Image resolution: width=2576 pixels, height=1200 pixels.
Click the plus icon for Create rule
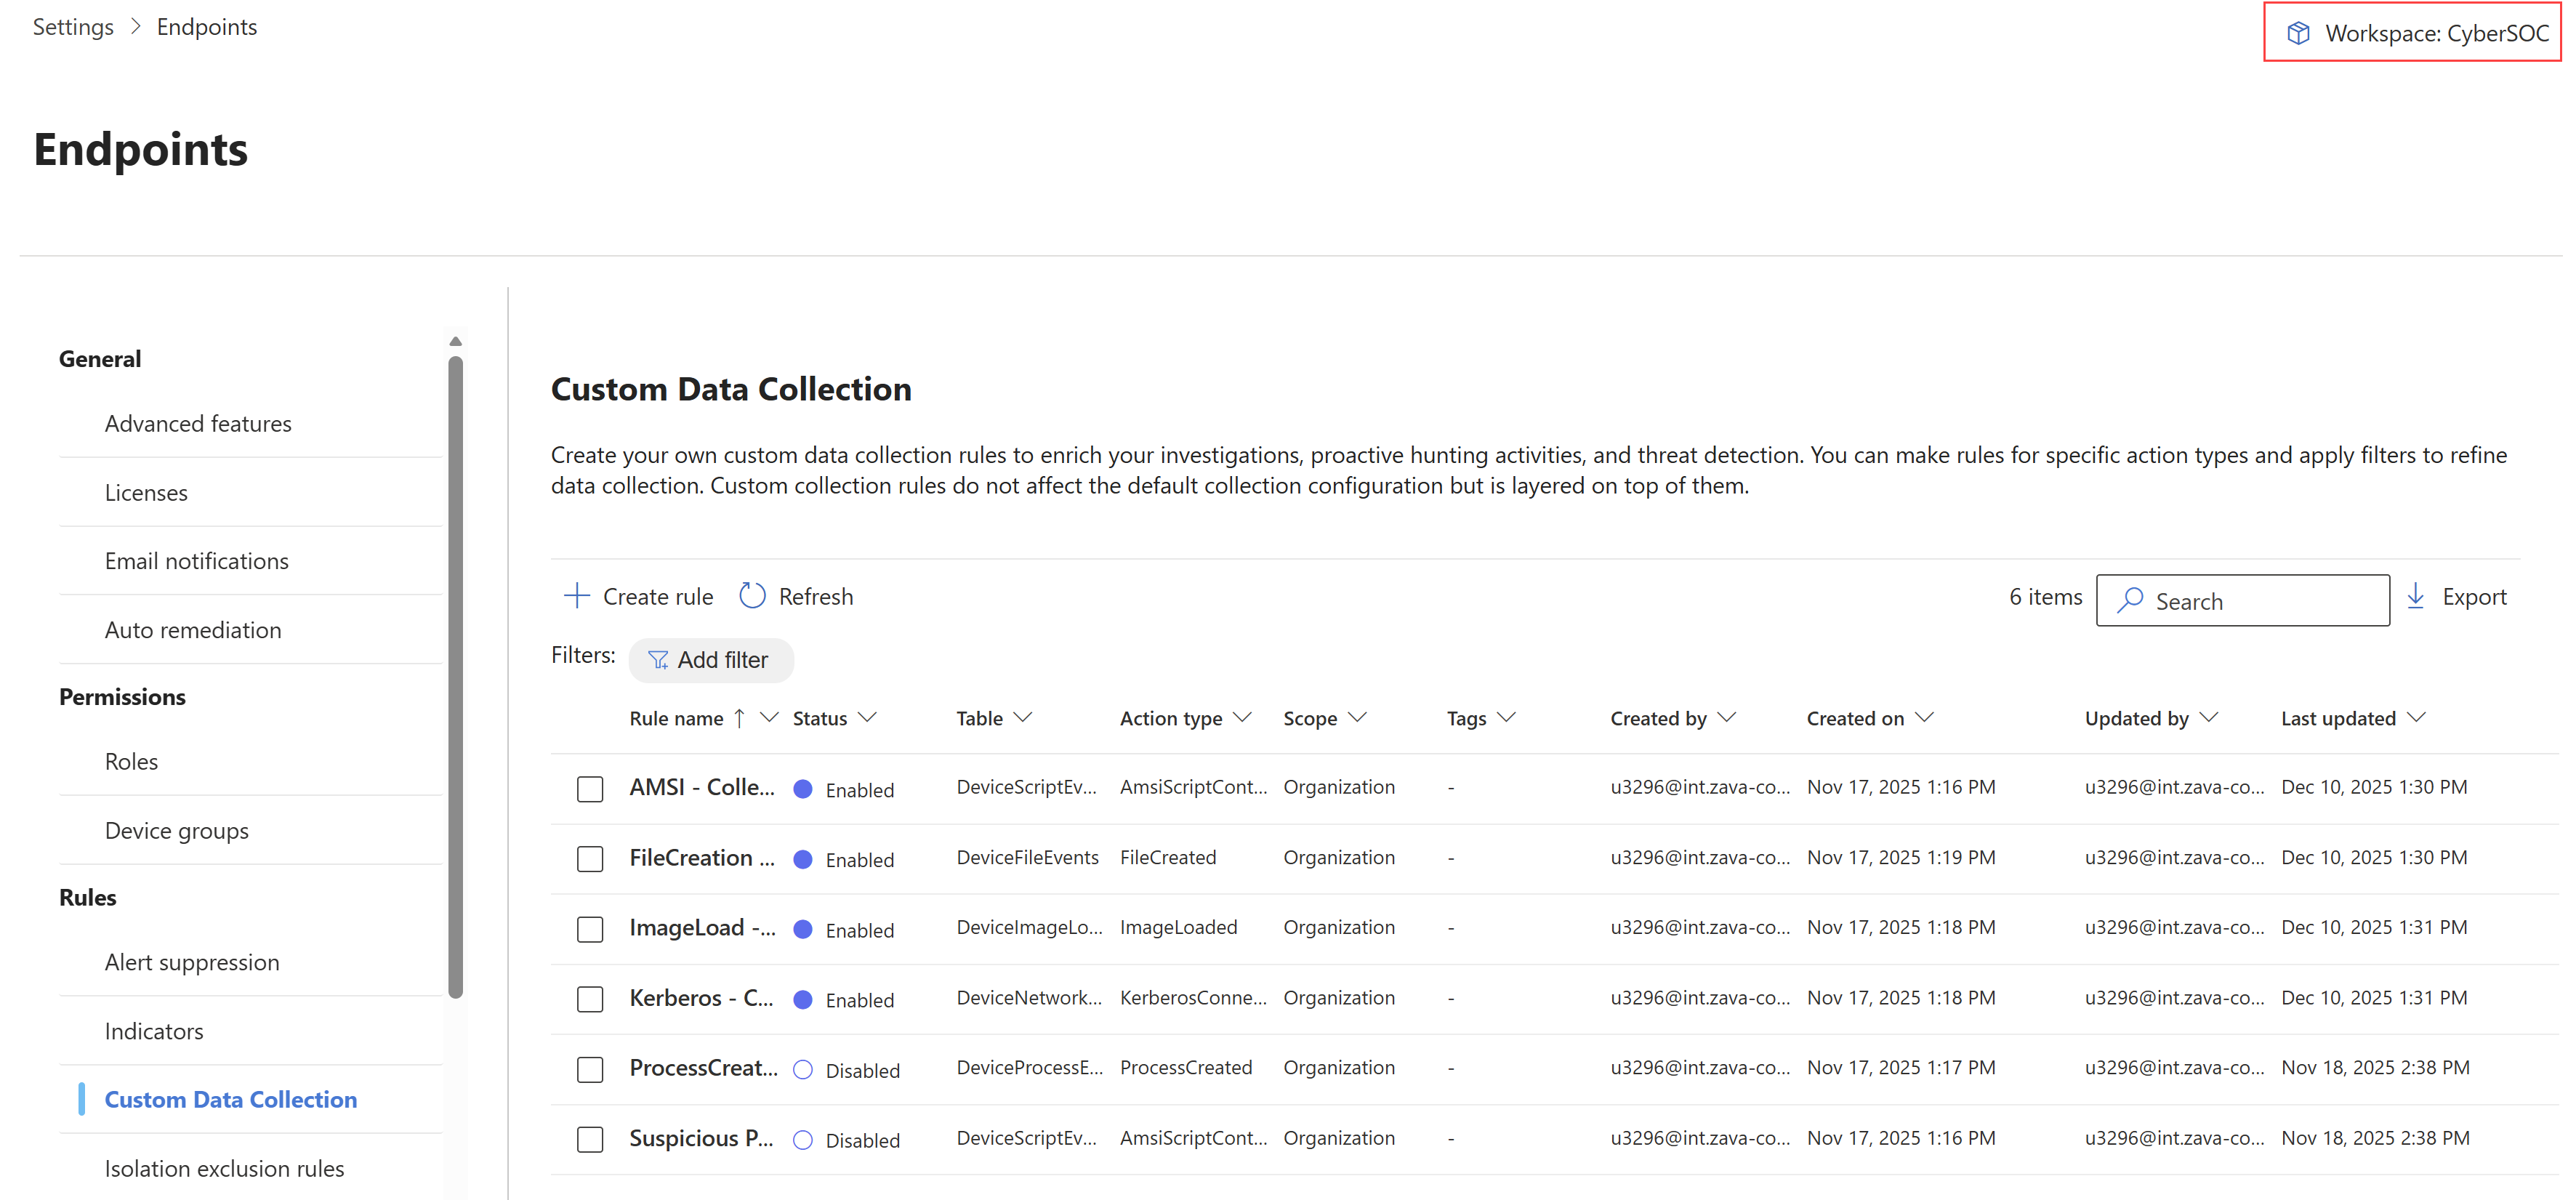click(577, 596)
